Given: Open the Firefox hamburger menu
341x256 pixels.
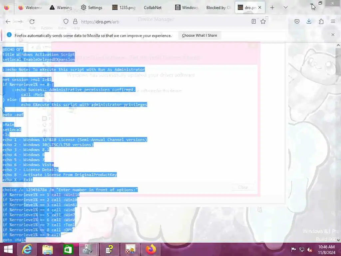Looking at the screenshot, I should [333, 21].
